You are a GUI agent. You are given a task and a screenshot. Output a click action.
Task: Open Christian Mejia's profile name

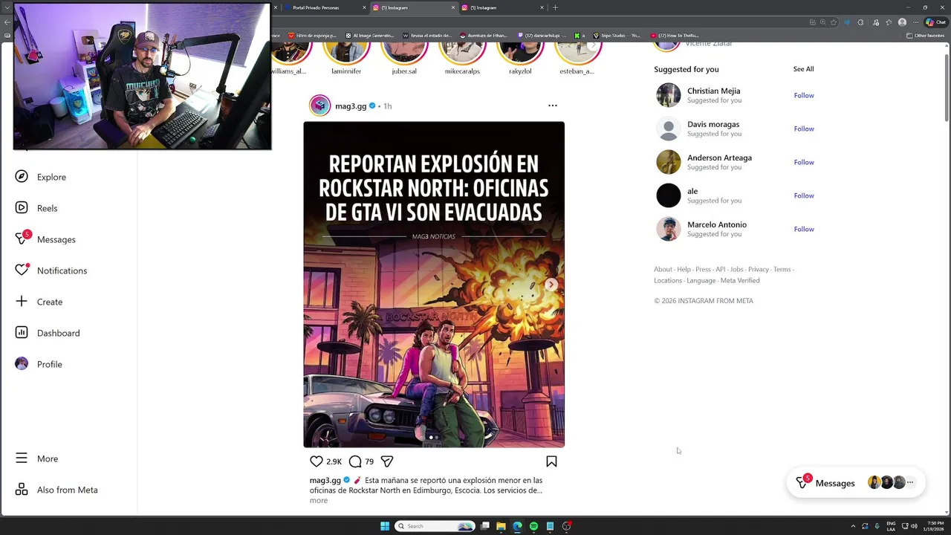point(713,91)
